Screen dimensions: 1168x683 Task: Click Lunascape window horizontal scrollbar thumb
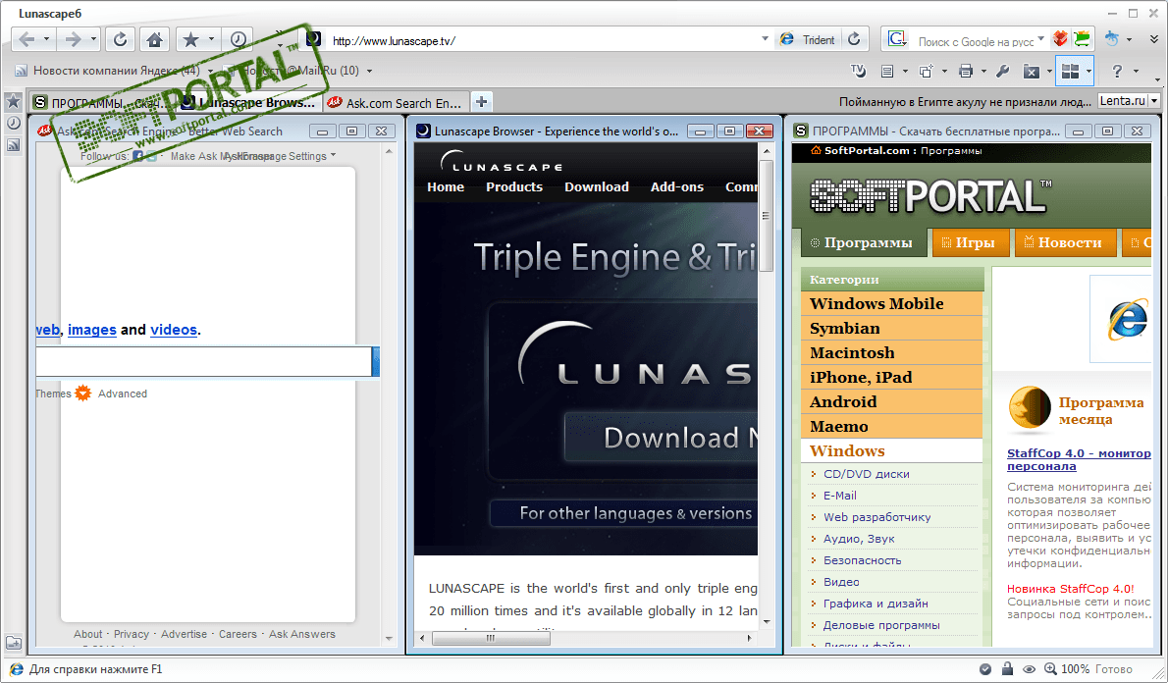[491, 638]
